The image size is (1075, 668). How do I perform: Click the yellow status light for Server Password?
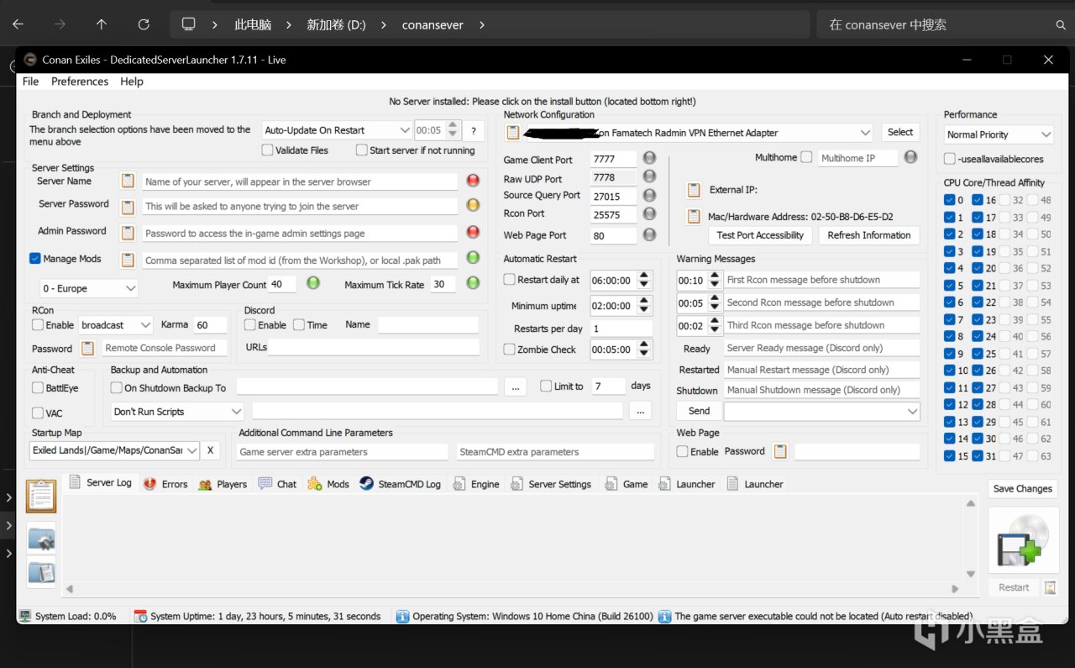pyautogui.click(x=473, y=205)
